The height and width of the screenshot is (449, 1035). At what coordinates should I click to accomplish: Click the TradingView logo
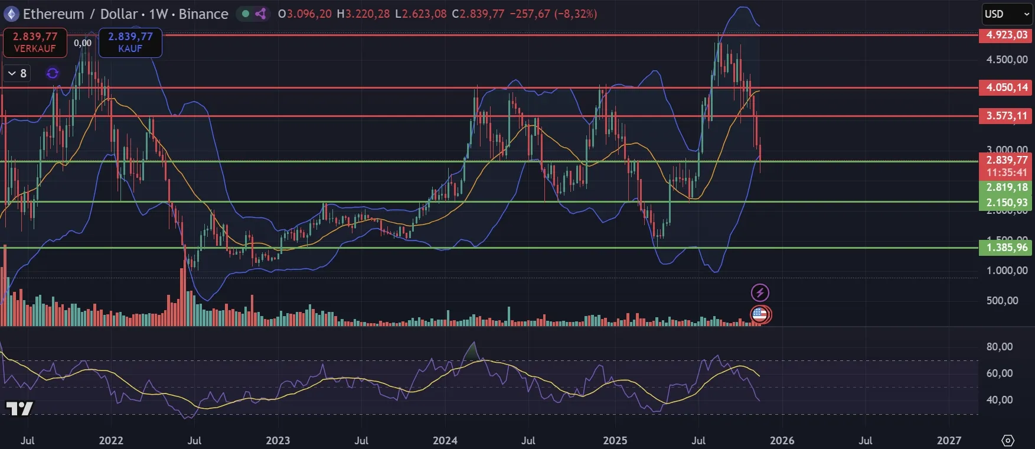coord(19,408)
